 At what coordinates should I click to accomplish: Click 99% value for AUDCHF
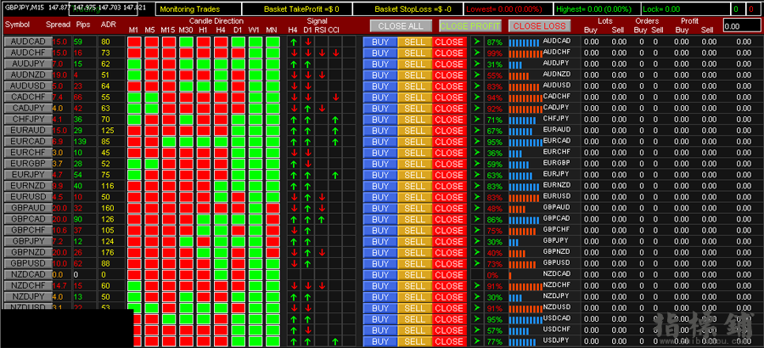tap(494, 53)
